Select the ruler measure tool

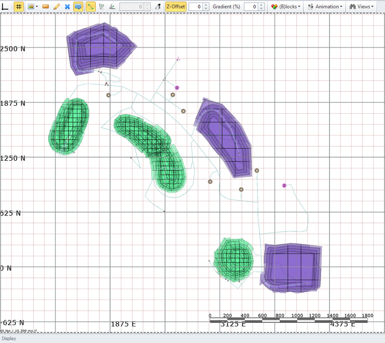45,7
